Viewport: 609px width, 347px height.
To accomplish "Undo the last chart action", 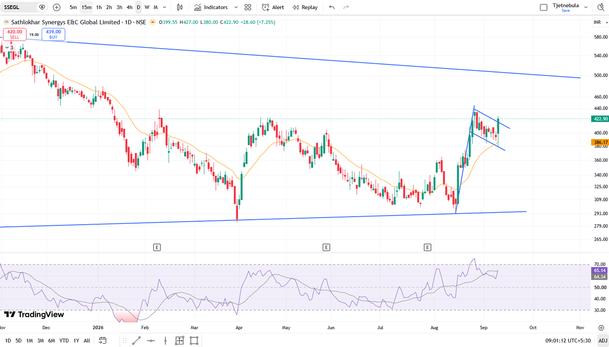I will [331, 7].
